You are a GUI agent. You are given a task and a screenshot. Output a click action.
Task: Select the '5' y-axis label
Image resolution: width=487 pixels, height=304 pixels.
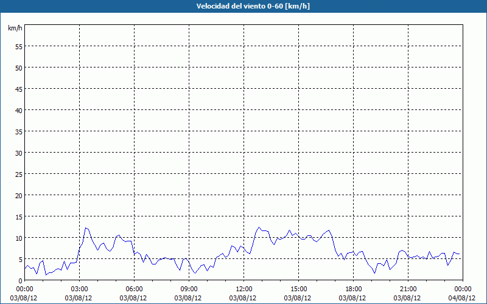(21, 259)
